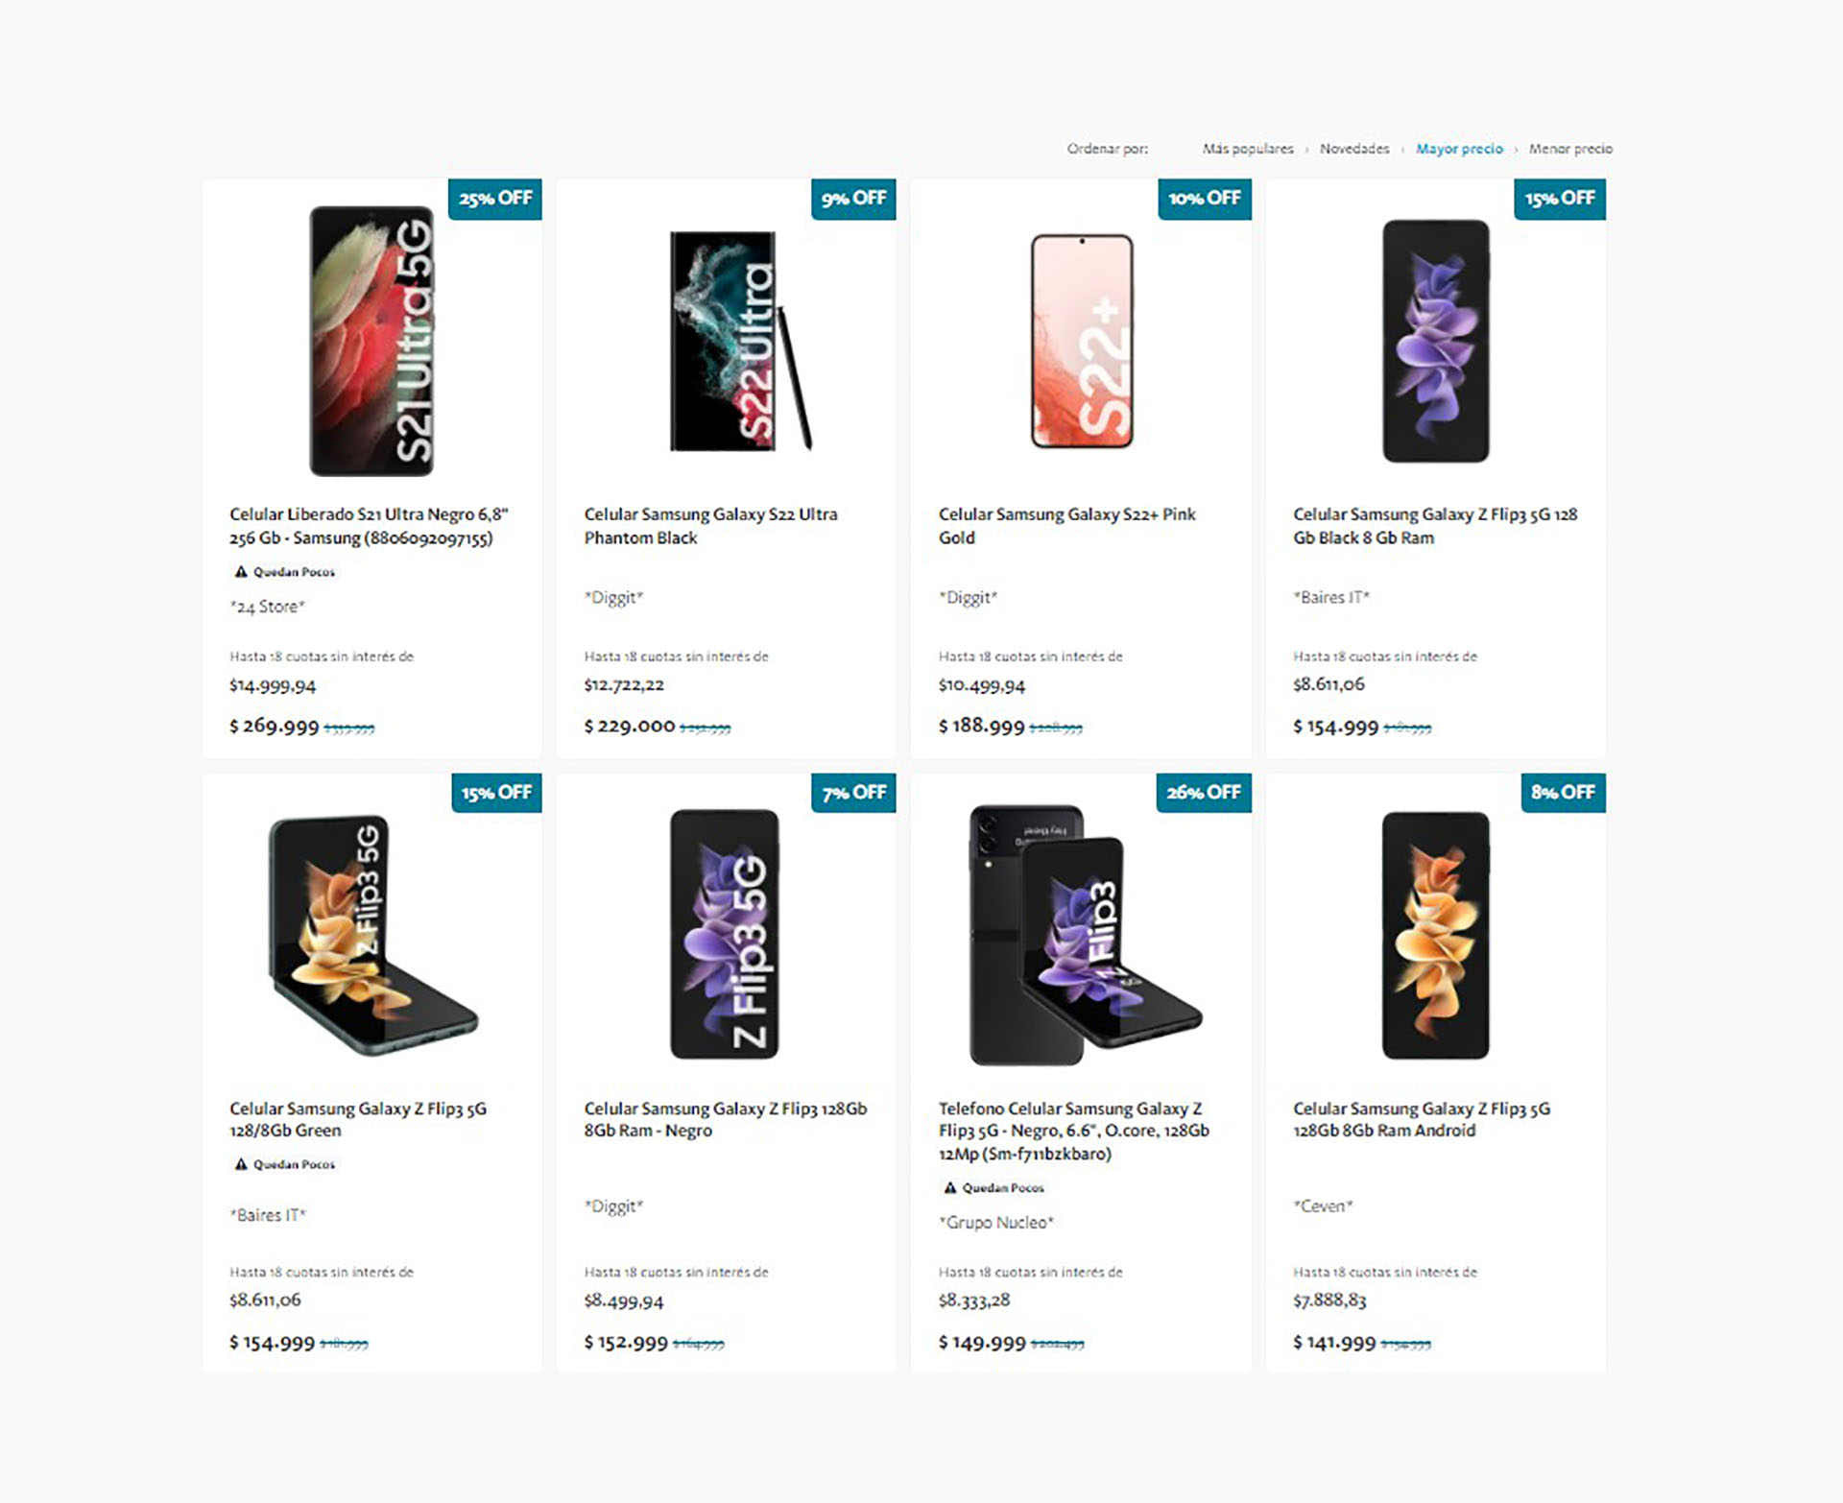Select the Mayor precio sort option
This screenshot has width=1843, height=1503.
click(x=1458, y=149)
